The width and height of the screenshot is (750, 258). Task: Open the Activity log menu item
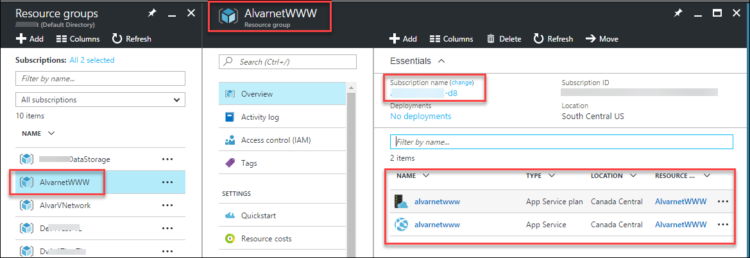point(282,117)
